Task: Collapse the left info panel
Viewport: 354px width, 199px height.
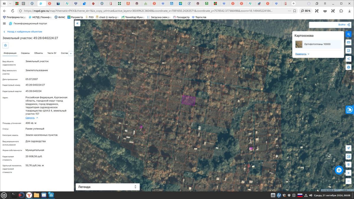Action: (x=77, y=23)
